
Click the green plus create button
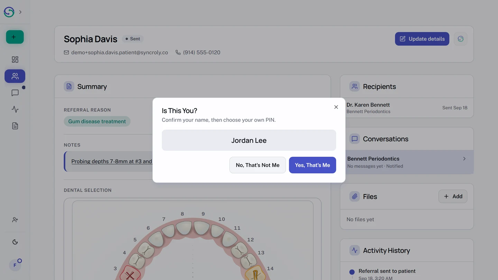(15, 37)
